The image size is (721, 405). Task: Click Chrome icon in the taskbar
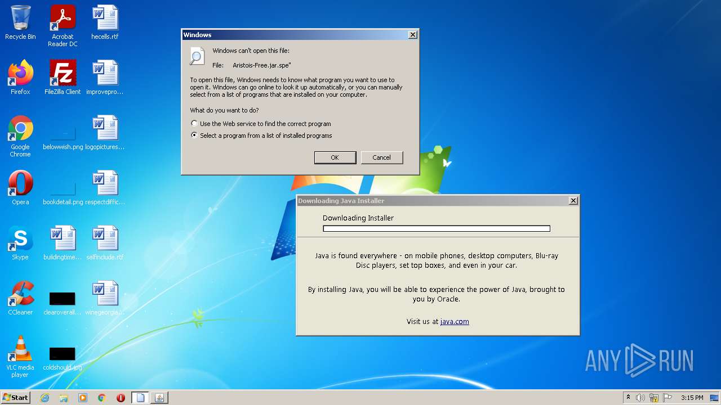pos(102,398)
